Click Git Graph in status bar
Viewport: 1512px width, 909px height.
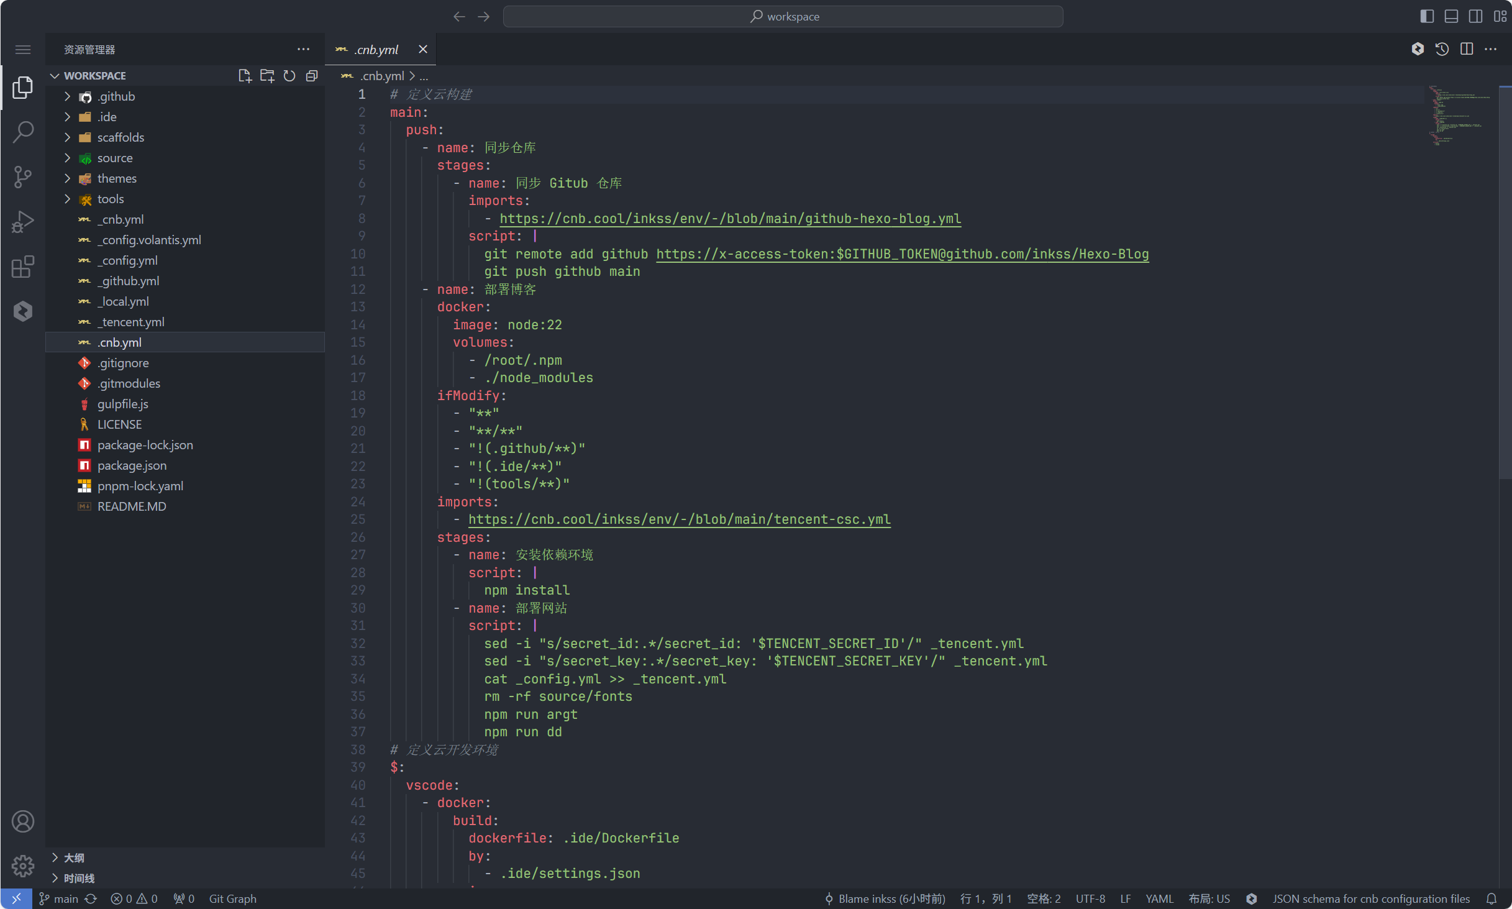tap(232, 898)
